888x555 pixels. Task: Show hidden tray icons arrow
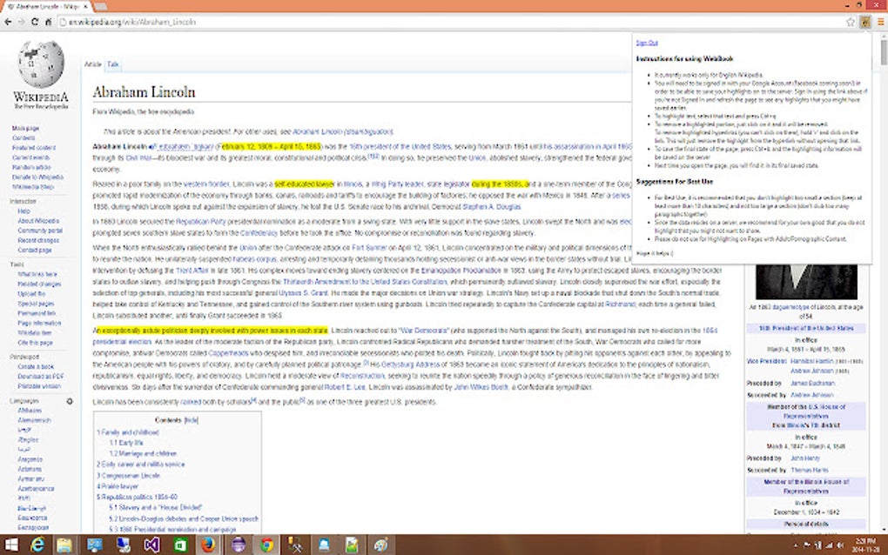[x=796, y=545]
